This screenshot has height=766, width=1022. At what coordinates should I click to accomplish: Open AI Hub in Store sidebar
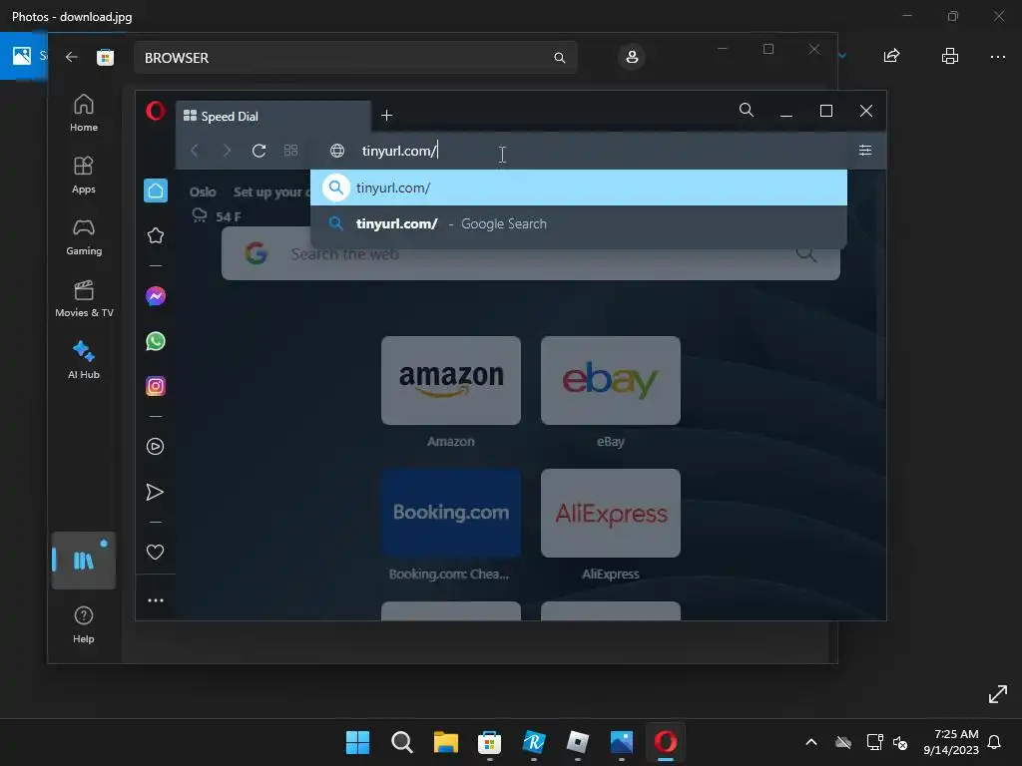(84, 360)
